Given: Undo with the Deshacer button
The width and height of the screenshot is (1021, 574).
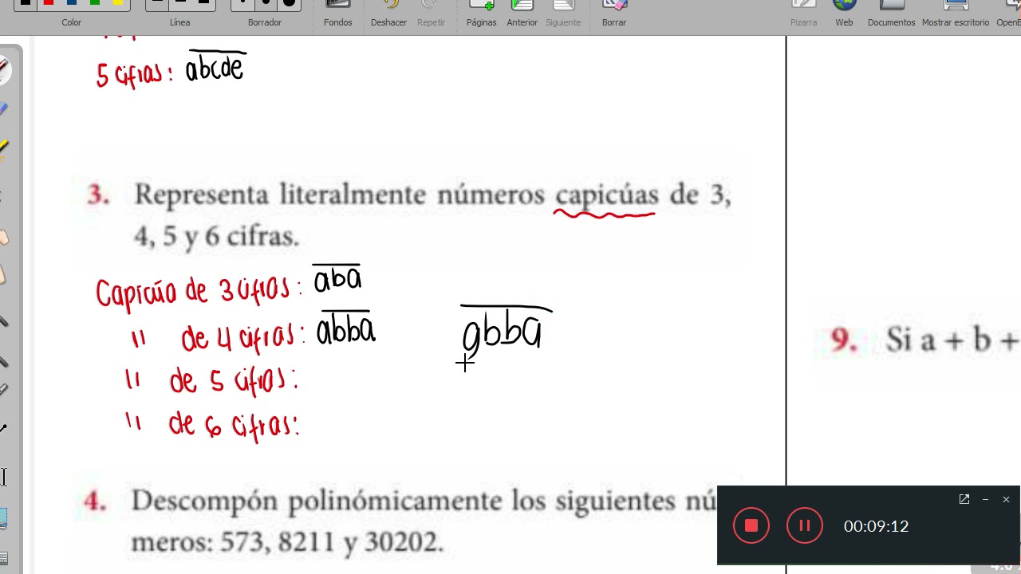Looking at the screenshot, I should (388, 14).
